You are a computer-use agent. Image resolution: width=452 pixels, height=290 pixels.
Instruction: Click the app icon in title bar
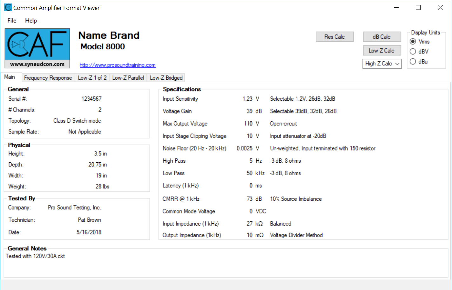point(8,8)
